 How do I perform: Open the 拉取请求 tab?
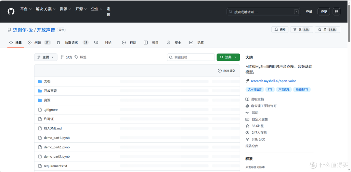coord(72,43)
